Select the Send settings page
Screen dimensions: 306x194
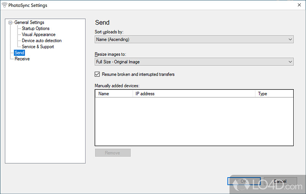point(19,53)
